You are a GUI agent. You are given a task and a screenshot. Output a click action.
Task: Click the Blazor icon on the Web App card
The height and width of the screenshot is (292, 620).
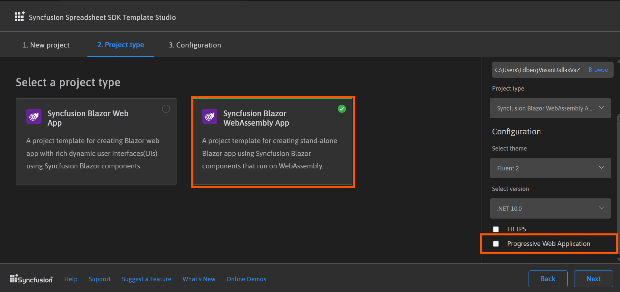point(34,117)
